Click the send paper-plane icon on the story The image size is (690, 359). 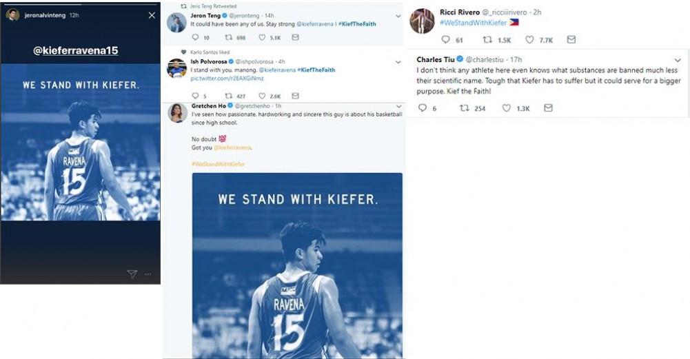tap(132, 274)
